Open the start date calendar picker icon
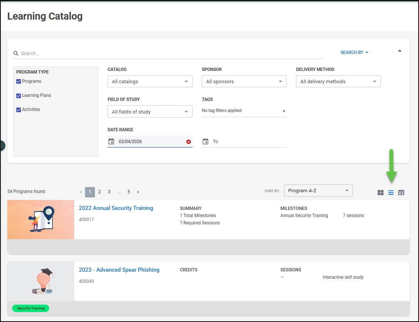Image resolution: width=419 pixels, height=322 pixels. [x=111, y=142]
